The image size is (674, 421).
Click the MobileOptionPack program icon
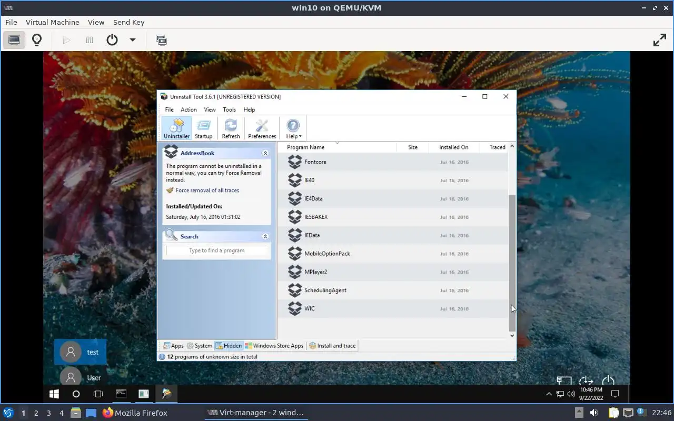[x=295, y=254]
